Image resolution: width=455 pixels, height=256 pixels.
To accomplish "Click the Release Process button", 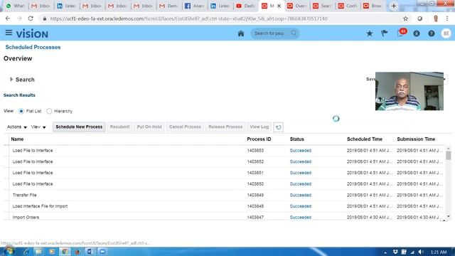I will click(x=225, y=127).
